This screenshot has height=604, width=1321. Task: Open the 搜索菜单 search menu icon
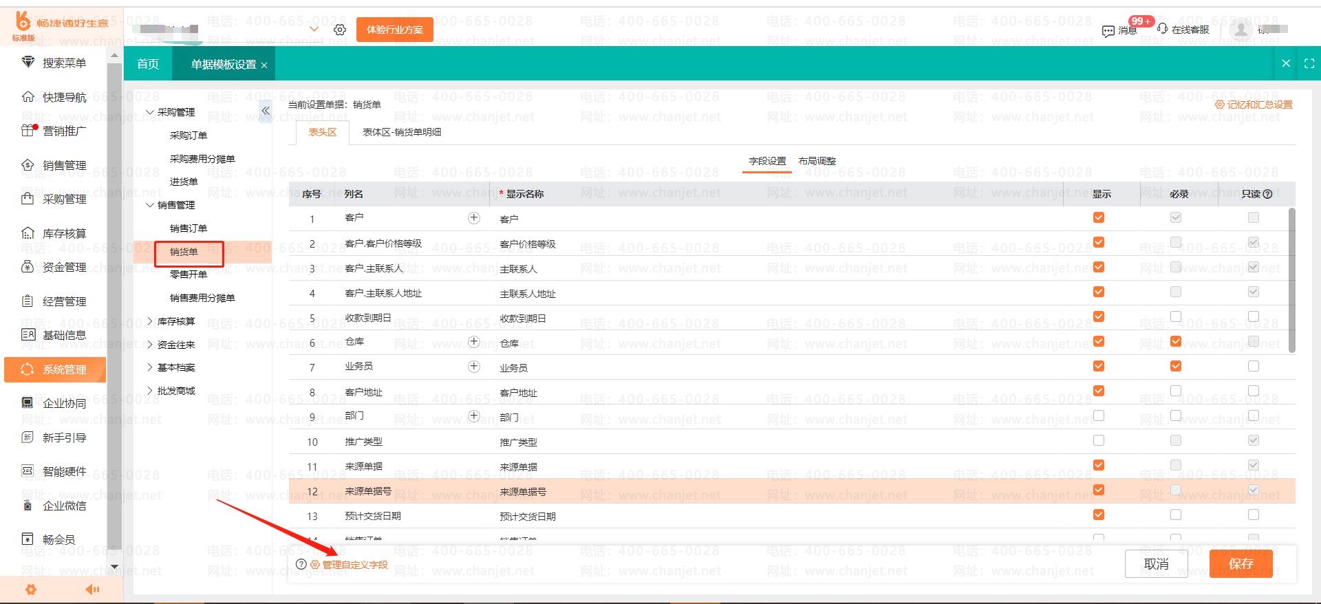[x=28, y=63]
